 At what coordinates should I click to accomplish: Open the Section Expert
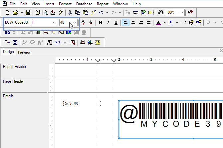tap(50, 42)
